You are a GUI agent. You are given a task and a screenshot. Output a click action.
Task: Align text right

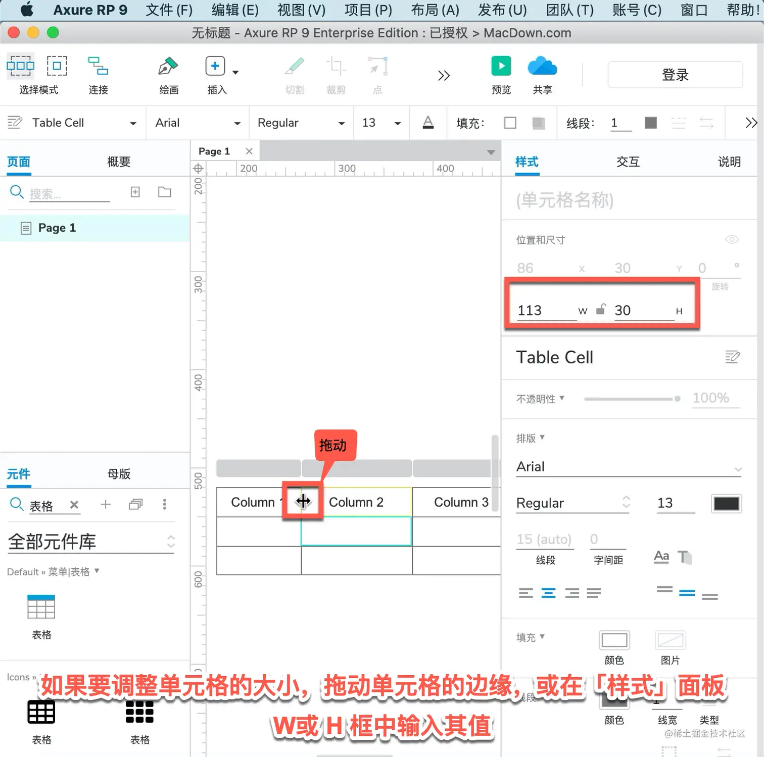(572, 593)
